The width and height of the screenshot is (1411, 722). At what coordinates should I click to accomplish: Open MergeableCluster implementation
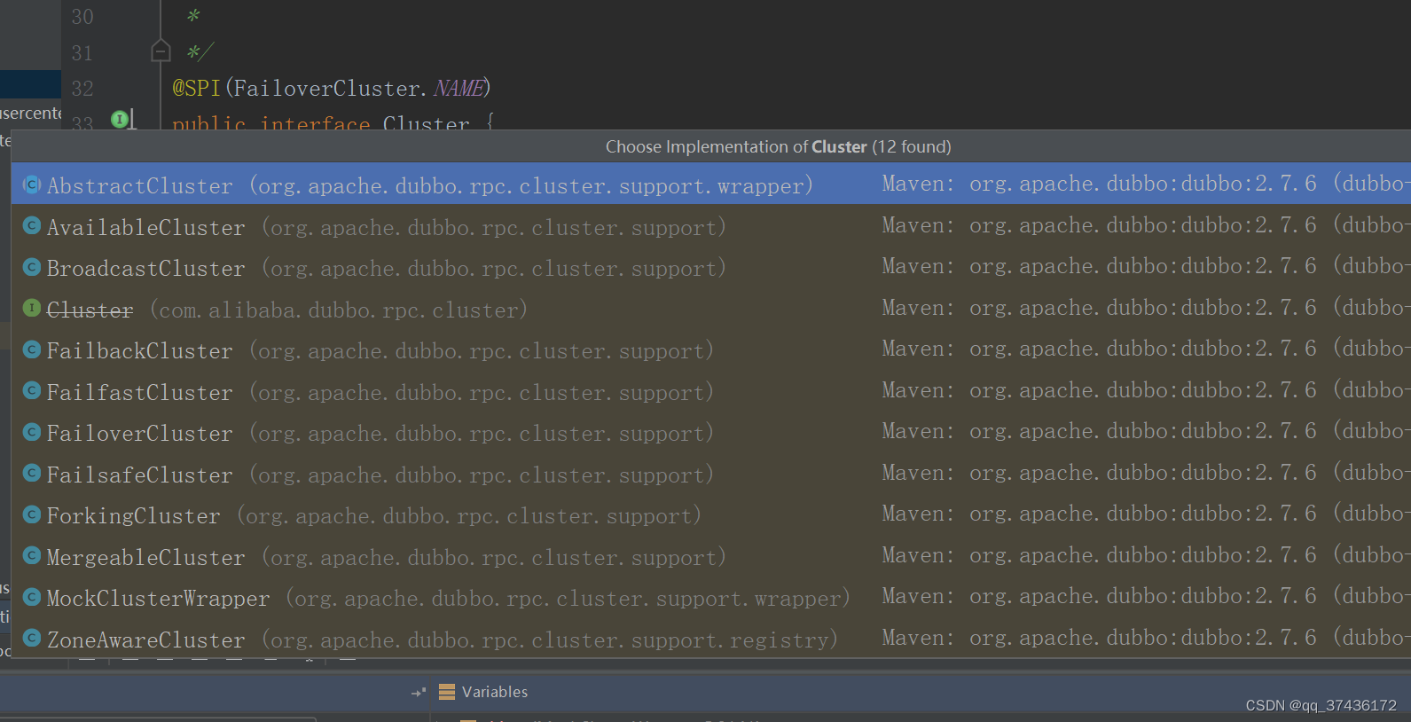[710, 556]
